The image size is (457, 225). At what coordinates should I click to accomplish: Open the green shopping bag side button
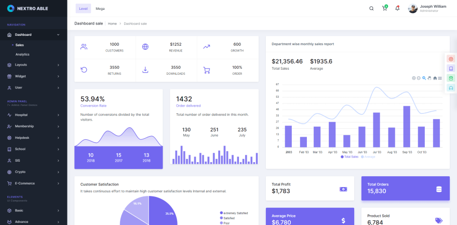click(451, 78)
